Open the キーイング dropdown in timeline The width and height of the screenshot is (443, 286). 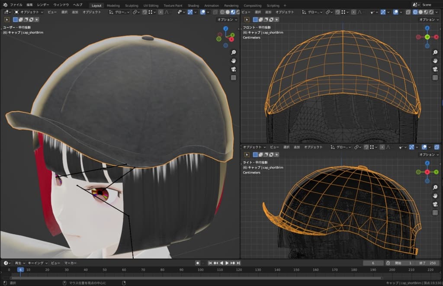pyautogui.click(x=37, y=263)
